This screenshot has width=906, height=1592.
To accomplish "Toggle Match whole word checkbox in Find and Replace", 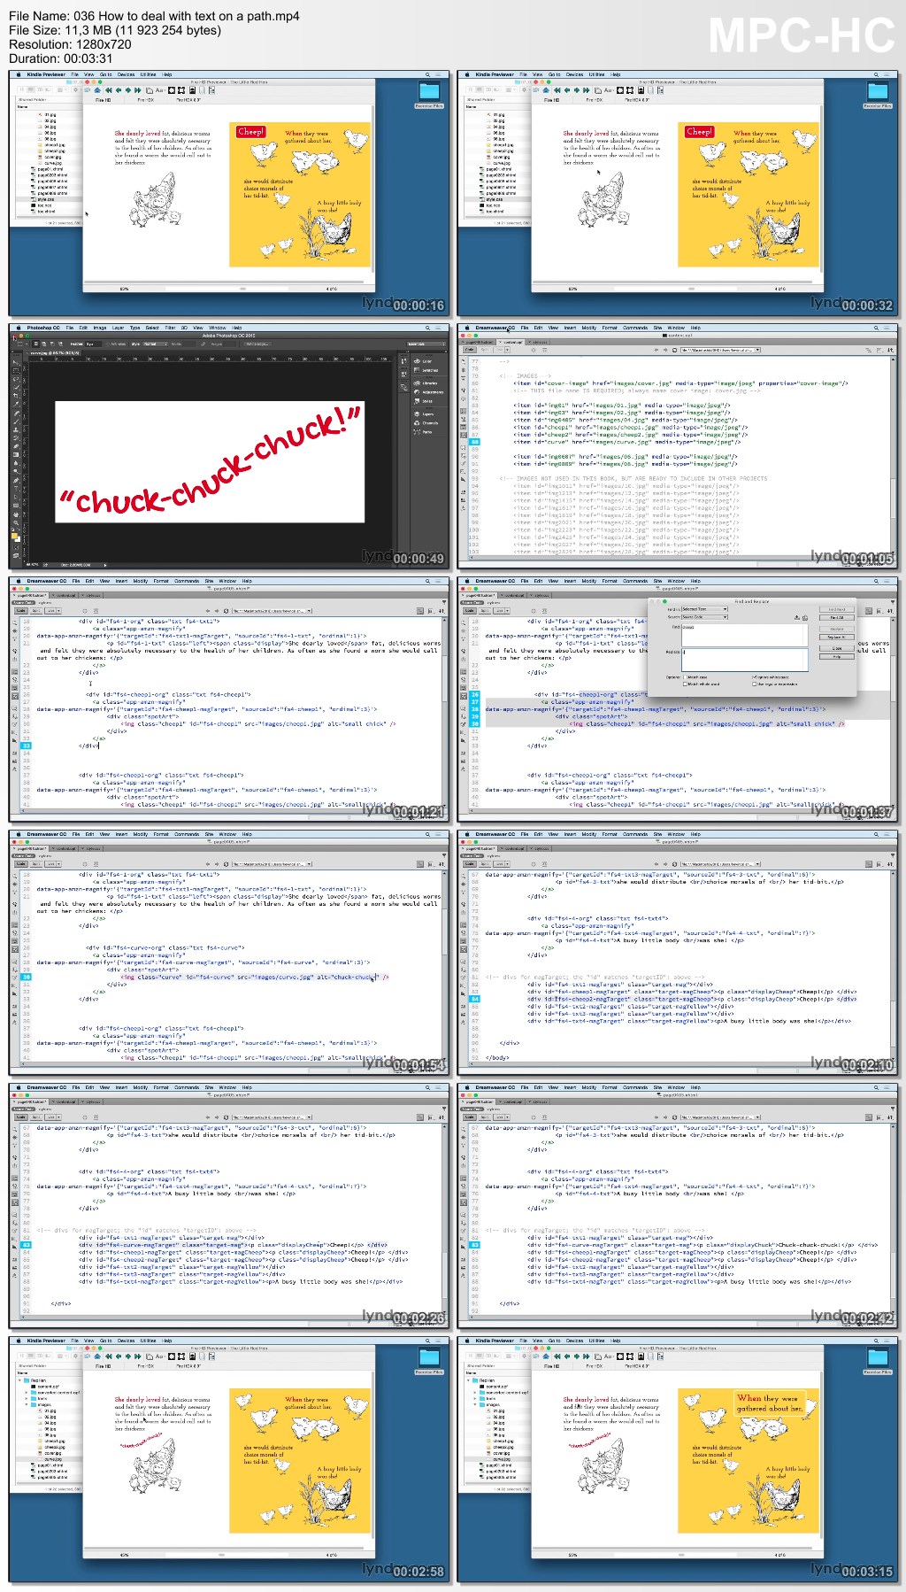I will click(685, 684).
